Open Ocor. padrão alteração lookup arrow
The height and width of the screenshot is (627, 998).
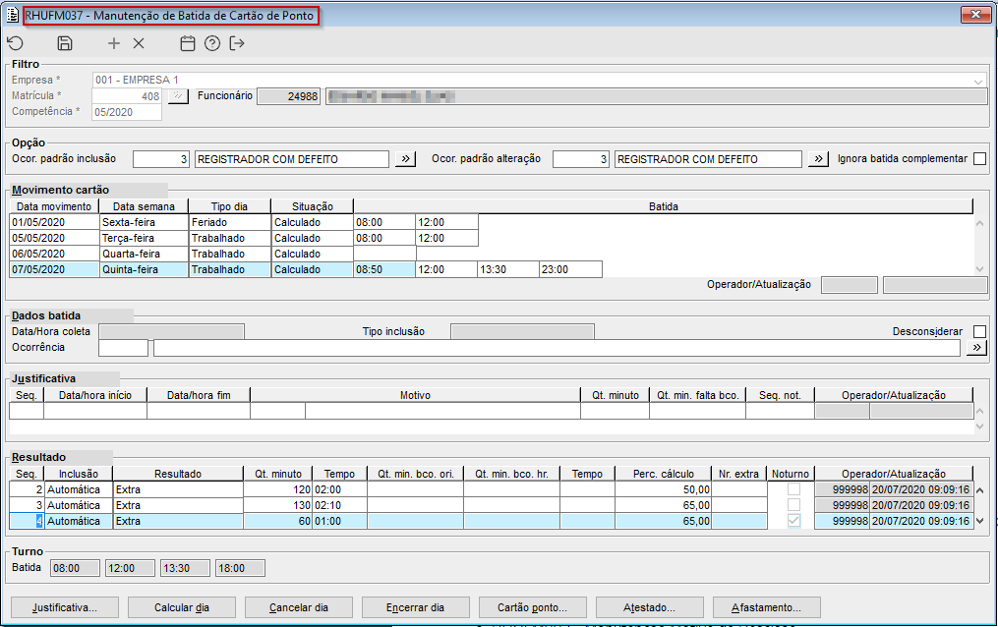click(818, 159)
